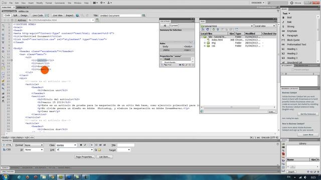Image resolution: width=321 pixels, height=180 pixels.
Task: Open the Insert menu
Action: [31, 3]
